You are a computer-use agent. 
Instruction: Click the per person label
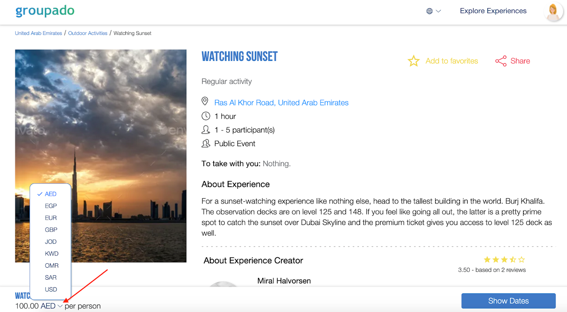coord(83,306)
